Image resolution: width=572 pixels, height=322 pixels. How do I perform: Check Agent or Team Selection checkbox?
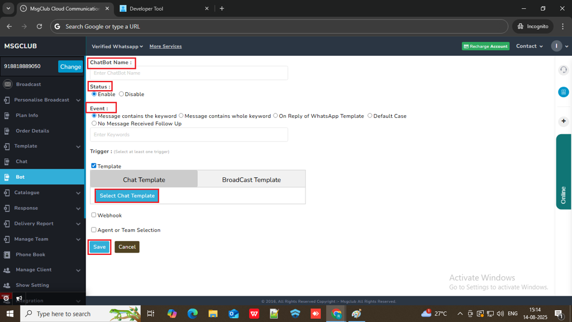(94, 230)
